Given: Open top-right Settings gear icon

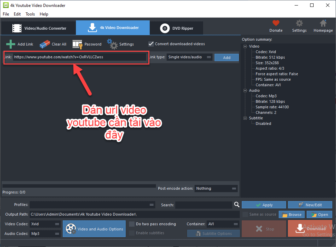Looking at the screenshot, I should [x=299, y=23].
